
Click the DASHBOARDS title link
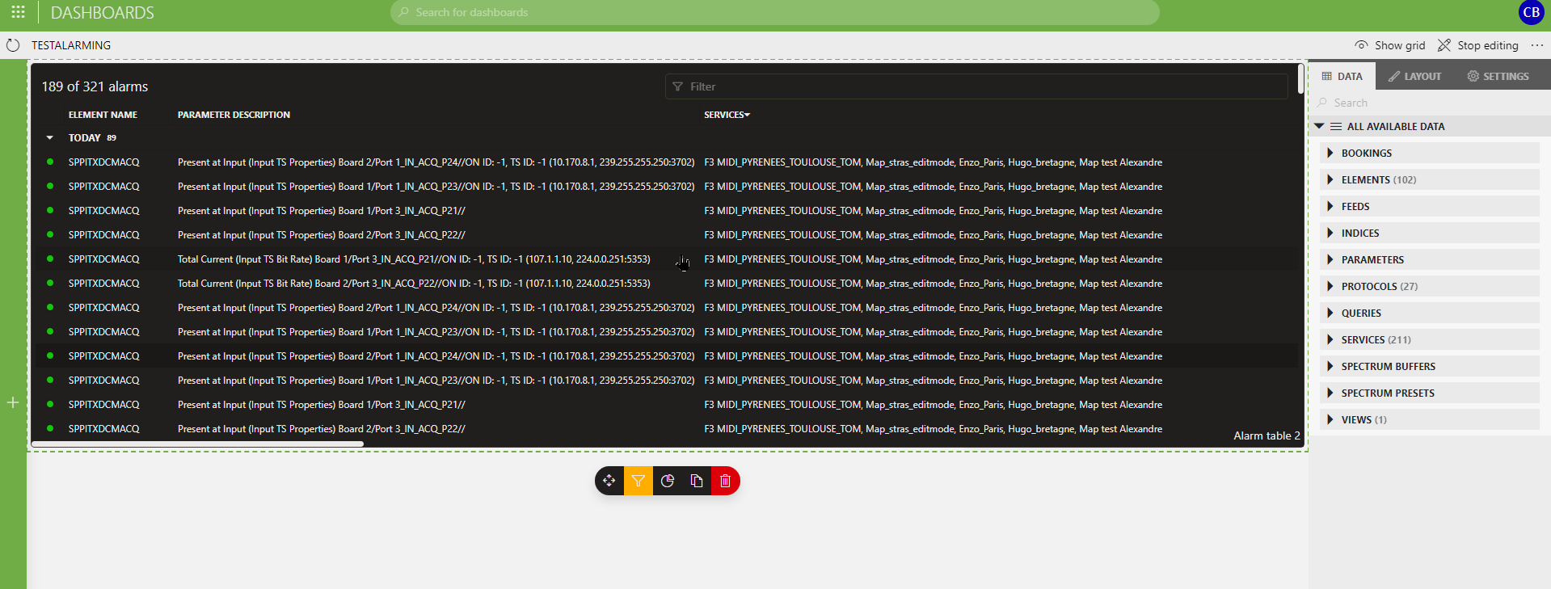click(102, 12)
